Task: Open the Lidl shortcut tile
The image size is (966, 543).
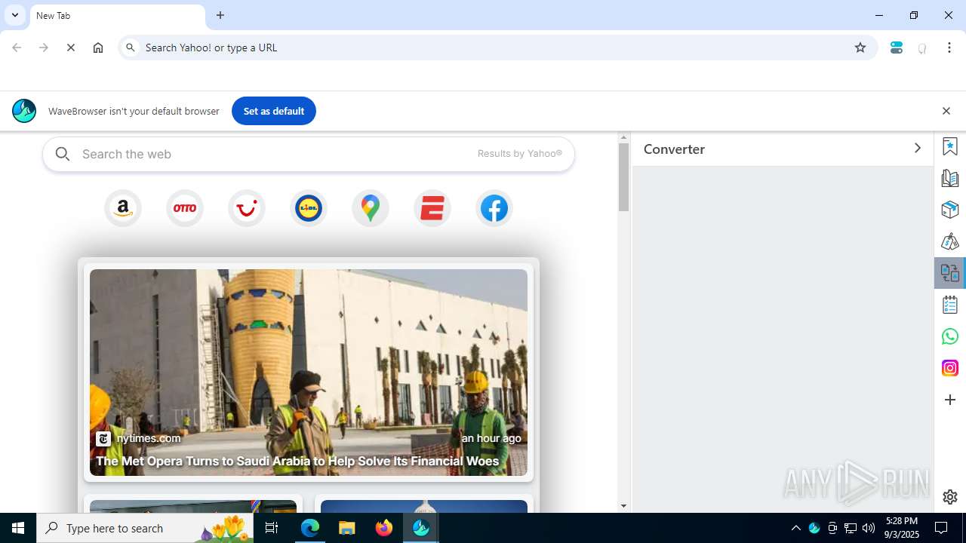Action: (x=309, y=208)
